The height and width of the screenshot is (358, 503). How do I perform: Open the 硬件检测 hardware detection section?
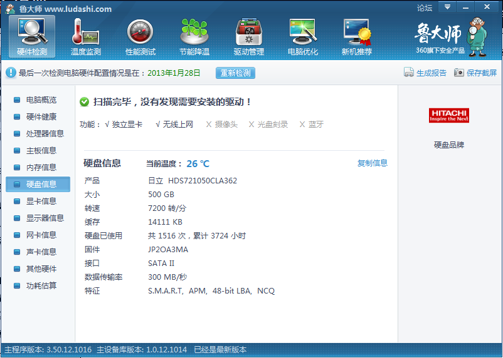(x=32, y=36)
